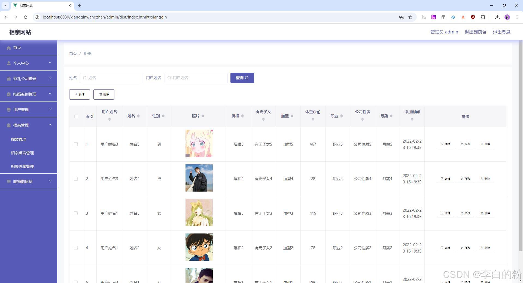Image resolution: width=523 pixels, height=283 pixels.
Task: Click the 婚礼公司管理 sidebar icon
Action: [x=9, y=79]
